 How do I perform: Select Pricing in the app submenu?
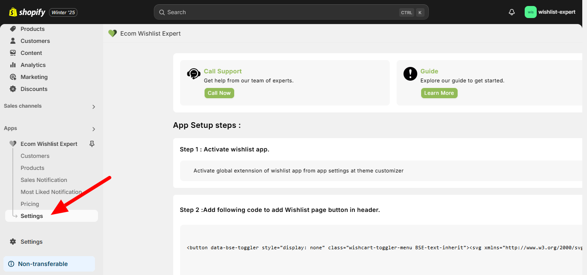30,204
